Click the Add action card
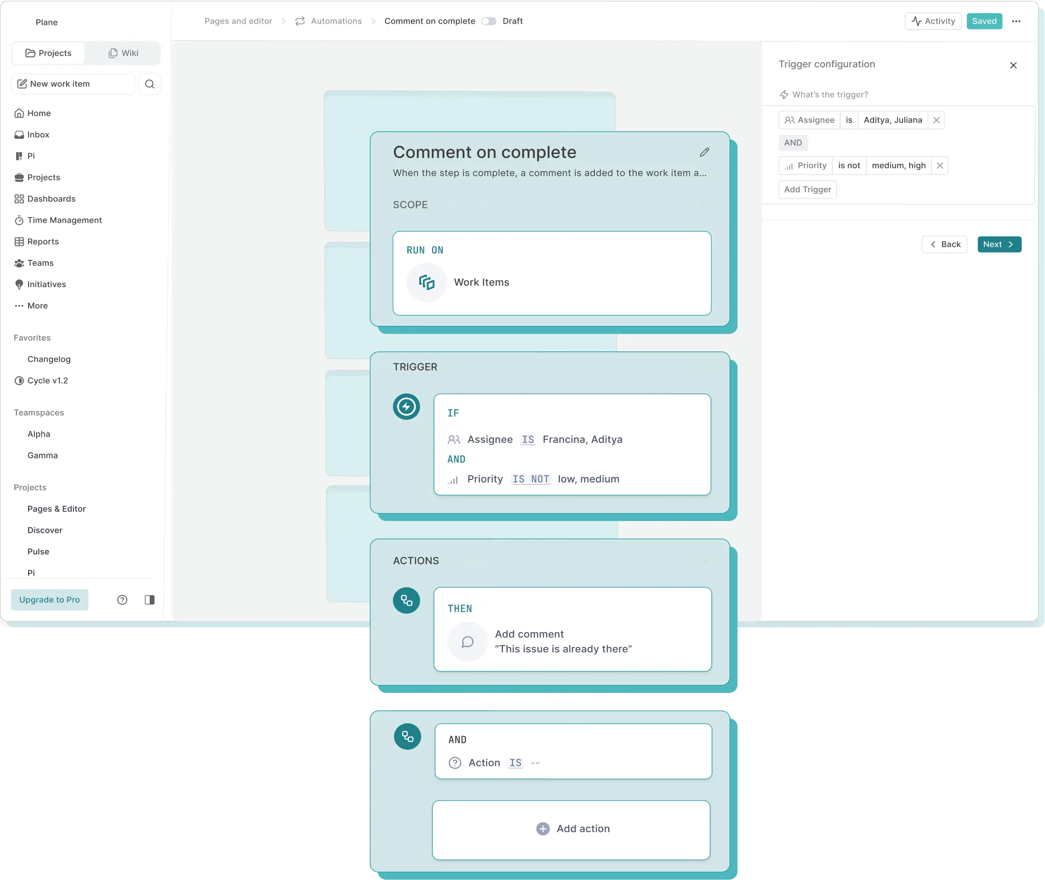This screenshot has width=1045, height=880. coord(572,829)
